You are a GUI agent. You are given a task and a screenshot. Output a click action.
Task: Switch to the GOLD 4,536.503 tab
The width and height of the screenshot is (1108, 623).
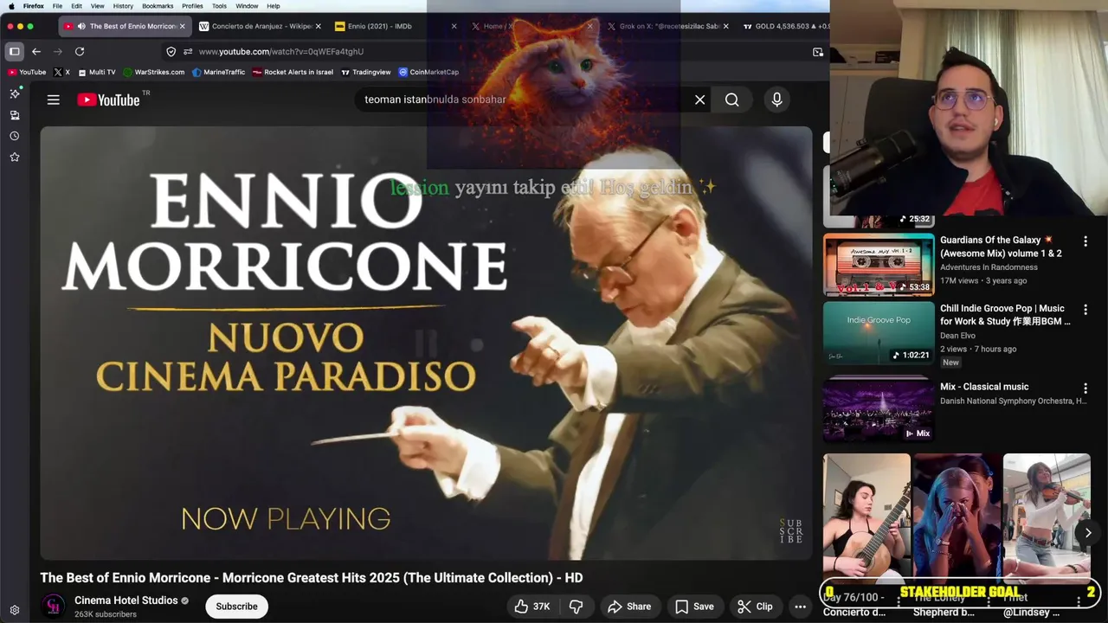pos(786,26)
